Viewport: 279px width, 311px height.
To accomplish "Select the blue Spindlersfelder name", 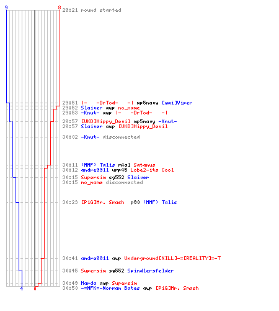I will (x=151, y=271).
